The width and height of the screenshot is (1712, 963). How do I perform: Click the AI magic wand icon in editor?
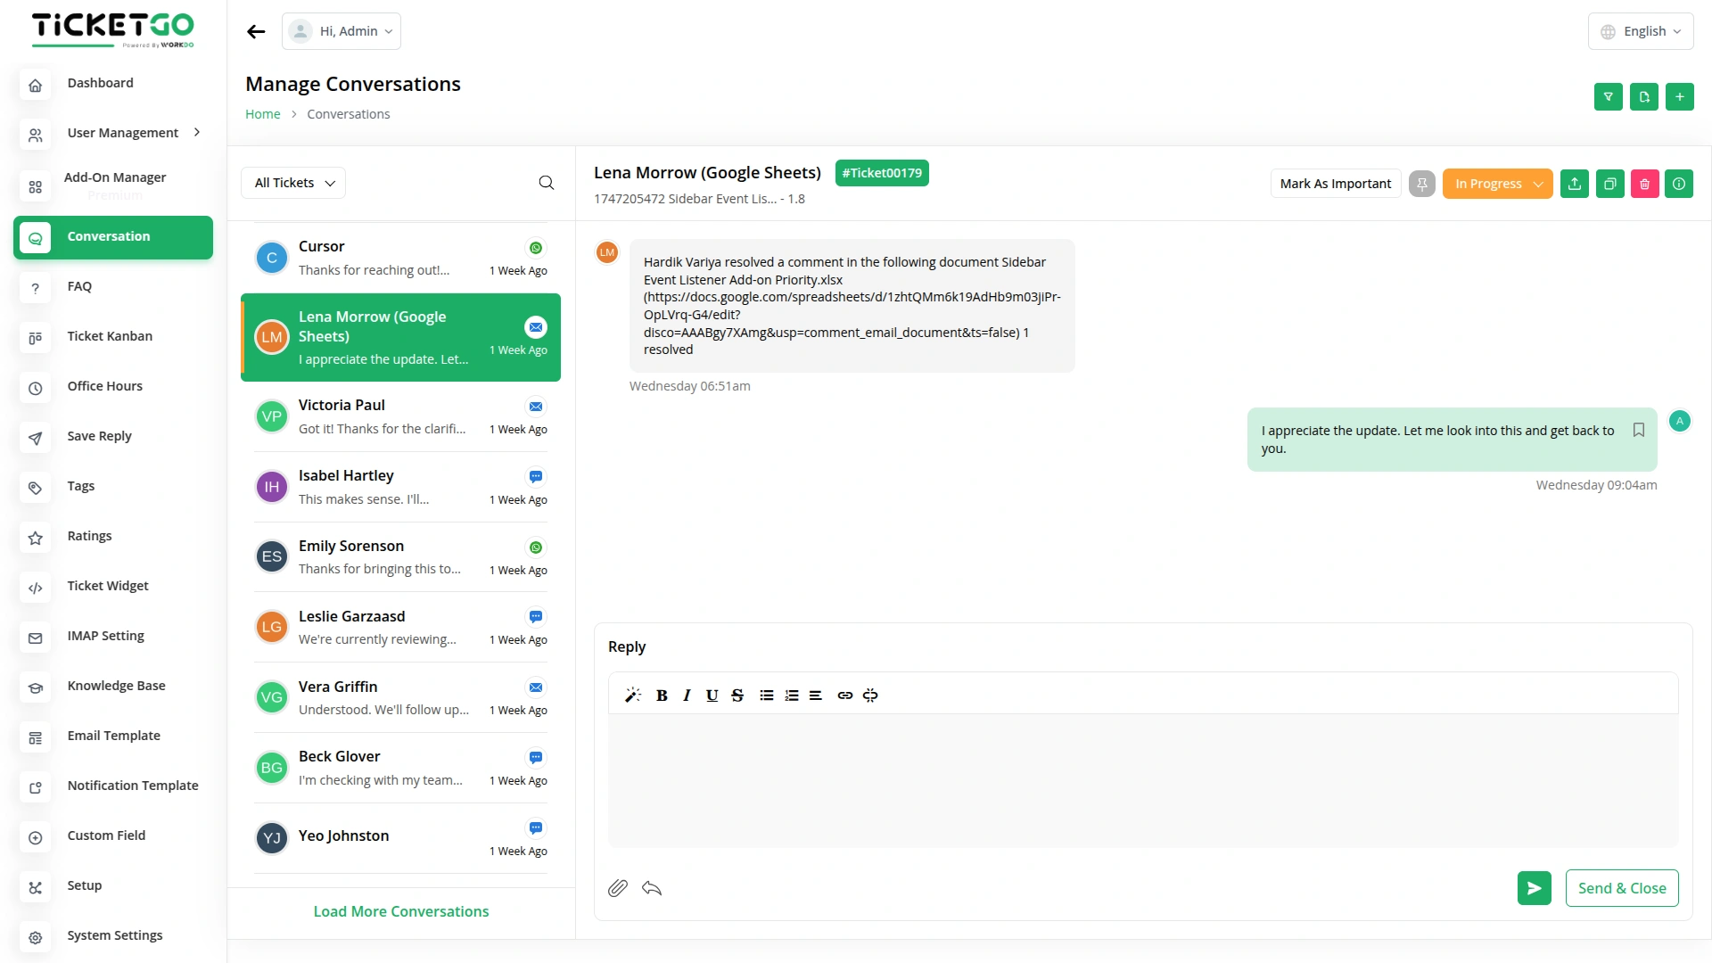(633, 695)
